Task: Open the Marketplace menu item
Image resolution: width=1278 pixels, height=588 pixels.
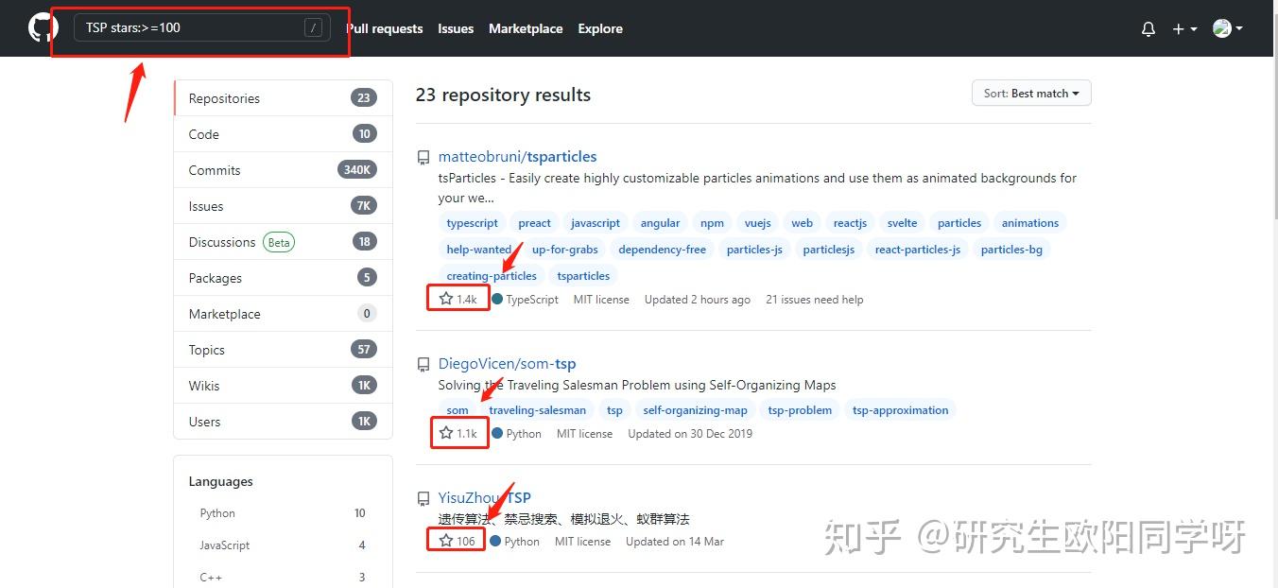Action: point(526,28)
